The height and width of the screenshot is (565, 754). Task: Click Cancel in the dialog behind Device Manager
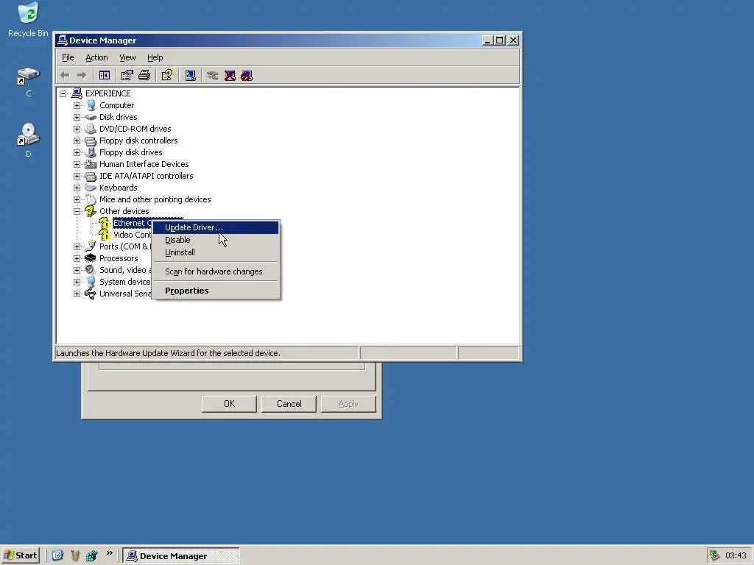(289, 404)
